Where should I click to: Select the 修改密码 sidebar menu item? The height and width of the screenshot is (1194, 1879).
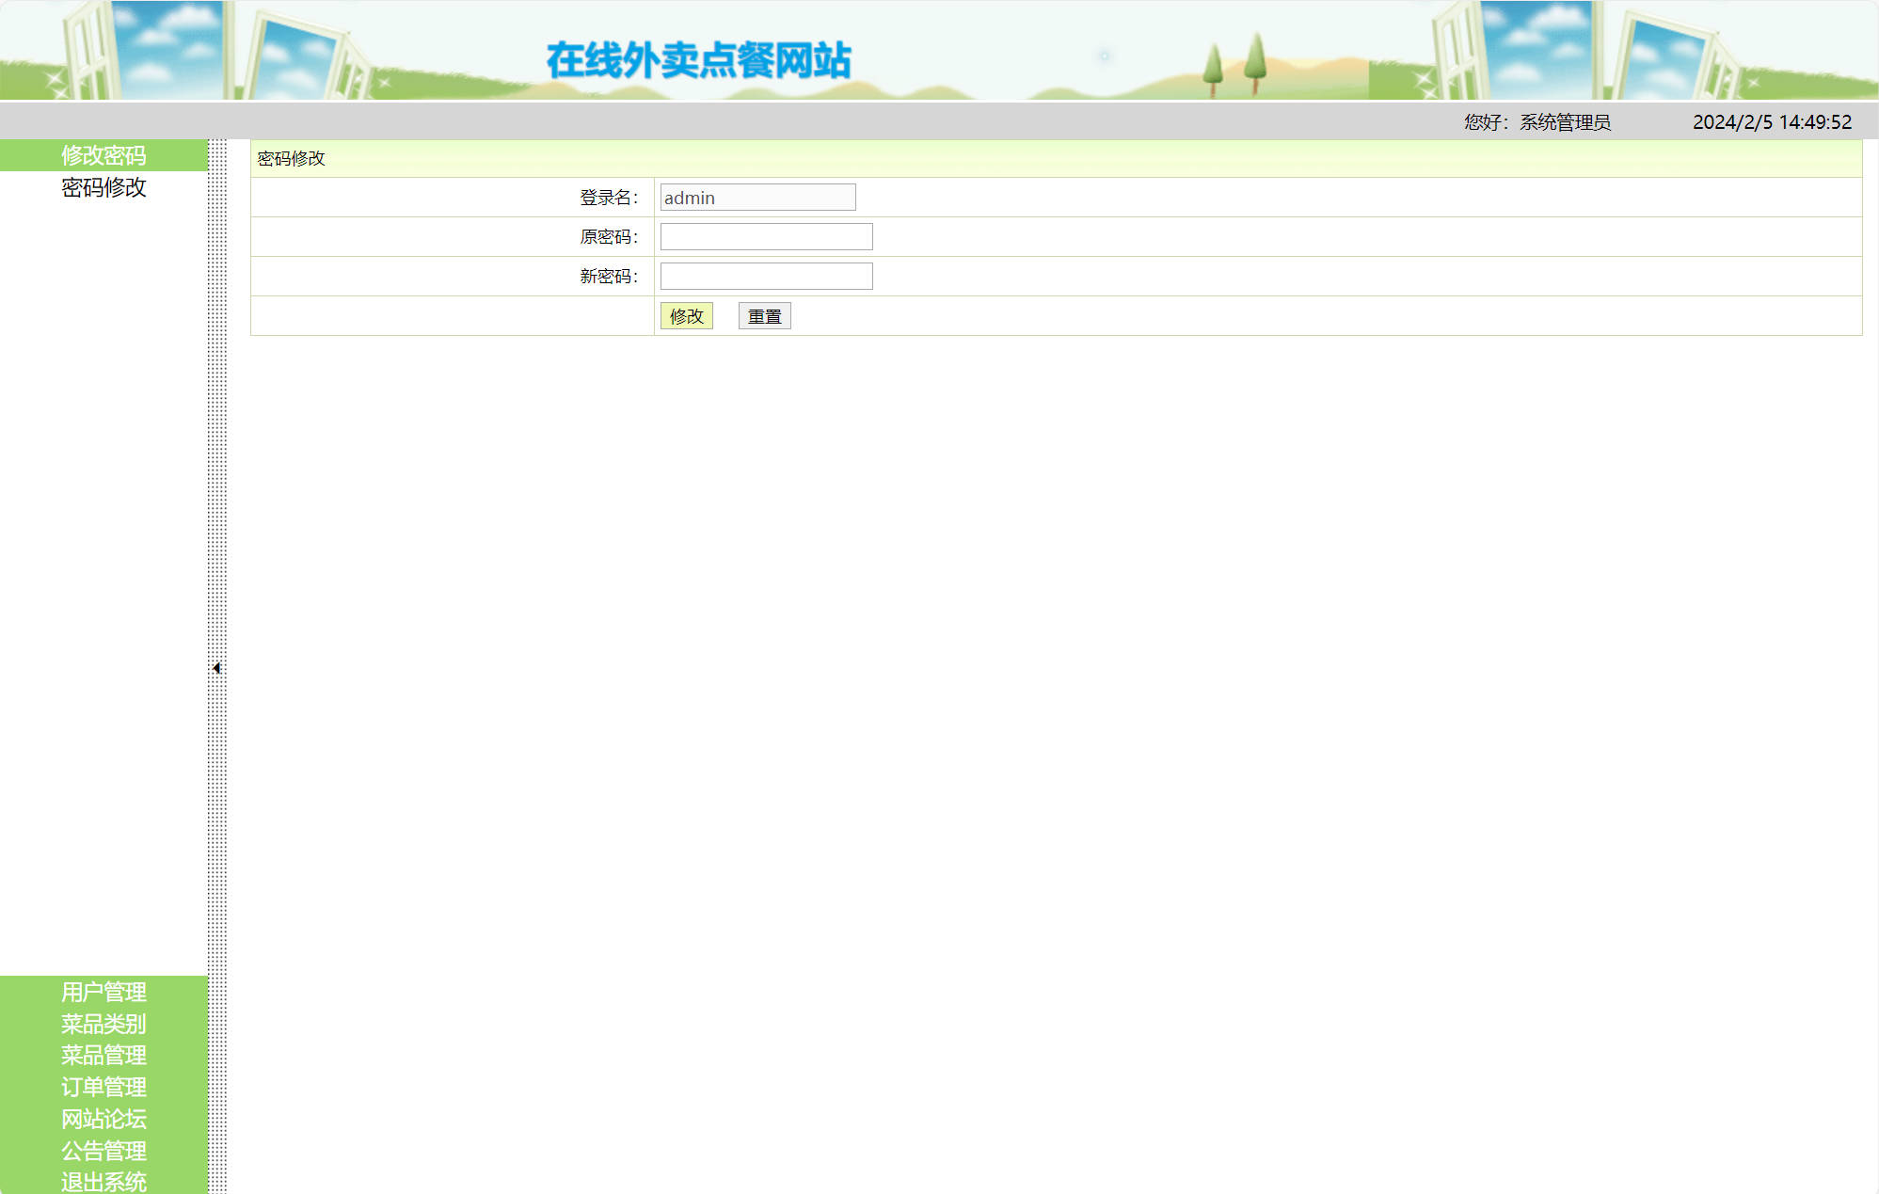tap(104, 156)
